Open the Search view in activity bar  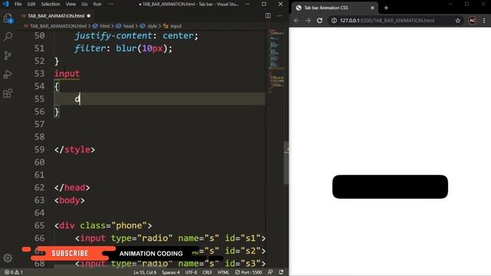8,37
